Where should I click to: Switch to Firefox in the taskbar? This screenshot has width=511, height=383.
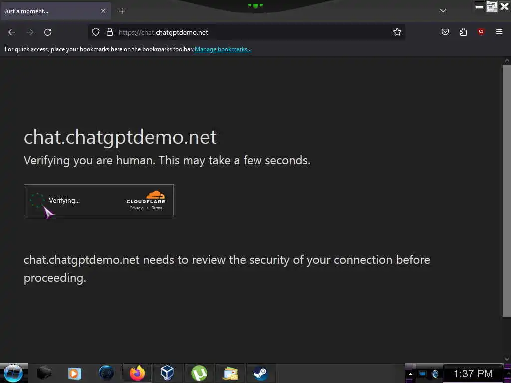coord(137,373)
